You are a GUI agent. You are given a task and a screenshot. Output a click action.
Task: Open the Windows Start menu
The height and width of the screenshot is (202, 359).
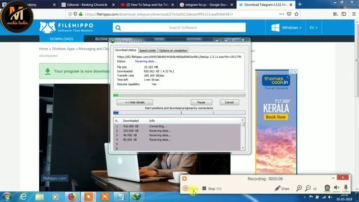click(7, 197)
